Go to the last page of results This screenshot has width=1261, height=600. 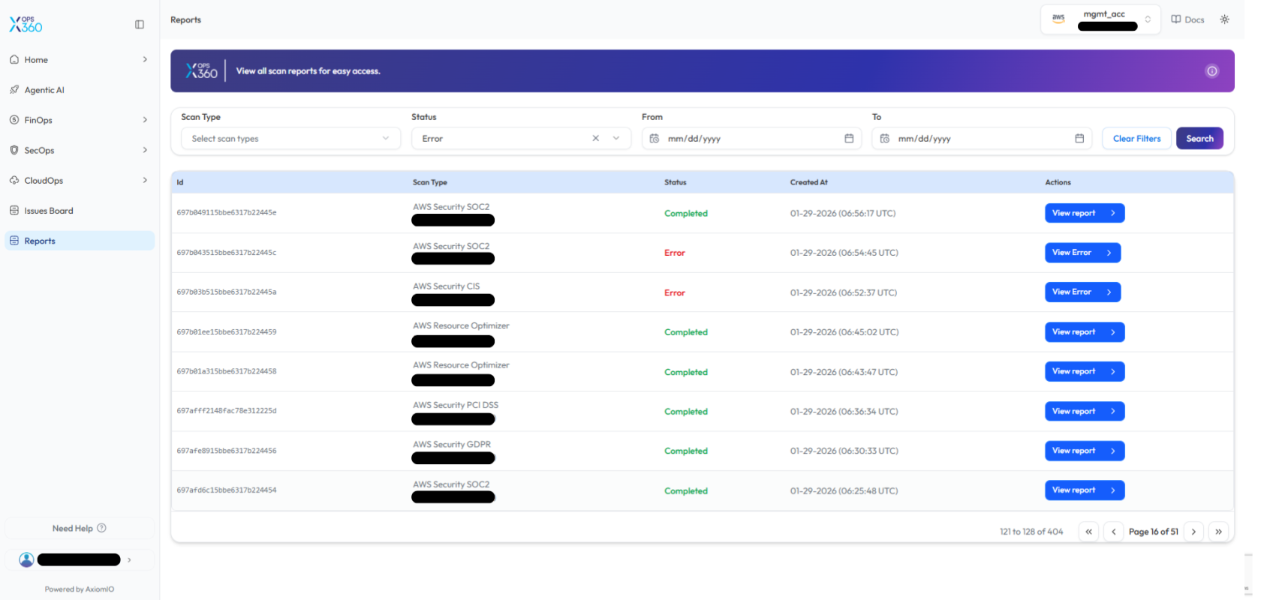click(x=1218, y=532)
